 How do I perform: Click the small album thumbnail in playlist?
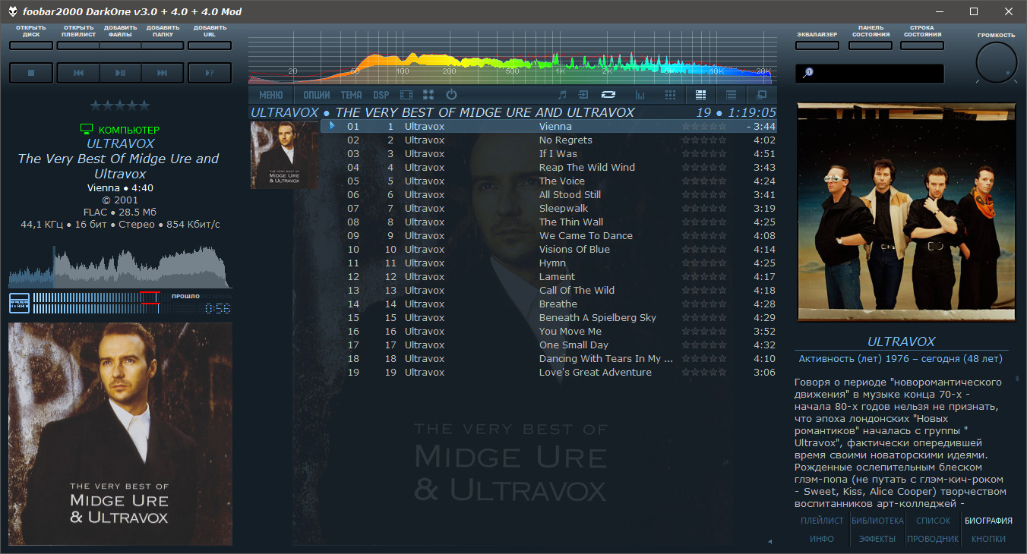[x=284, y=155]
